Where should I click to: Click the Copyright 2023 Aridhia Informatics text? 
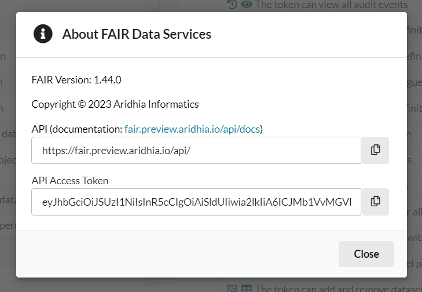click(115, 104)
